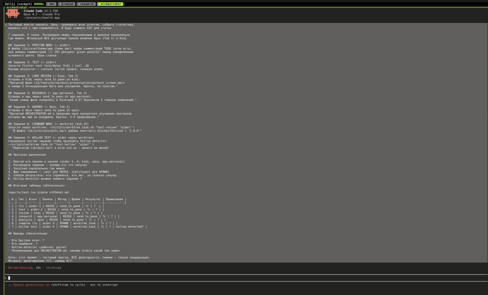
Task: Click the esc to interrupt hint
Action: 104,285
